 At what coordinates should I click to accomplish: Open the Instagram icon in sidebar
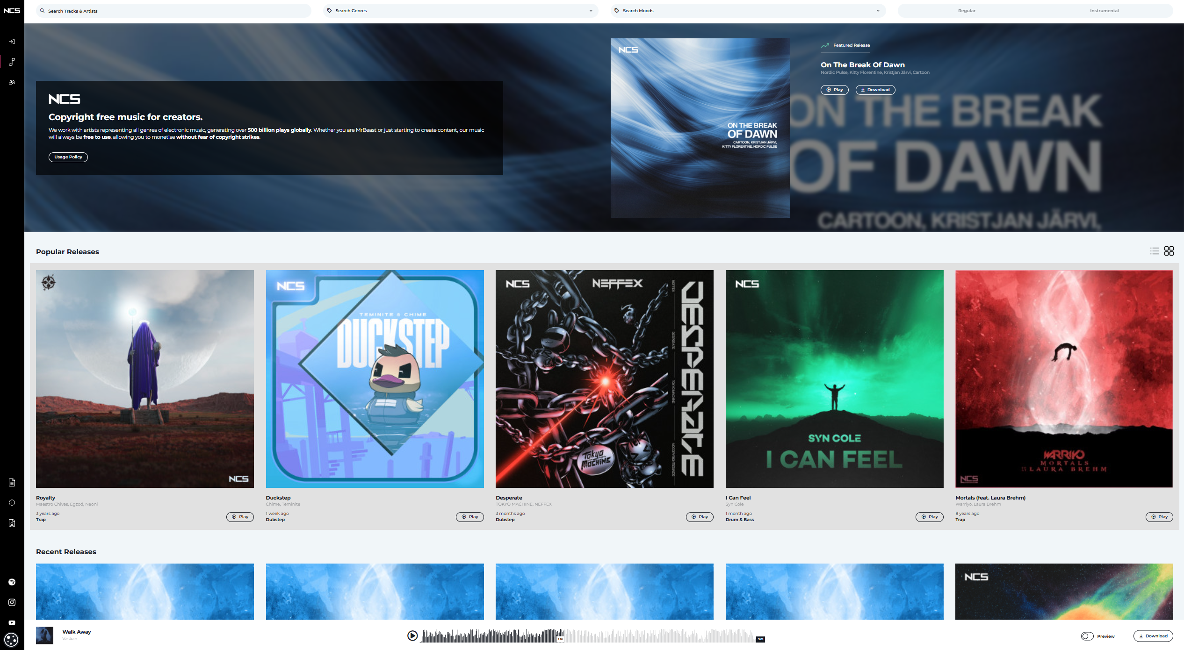point(12,602)
